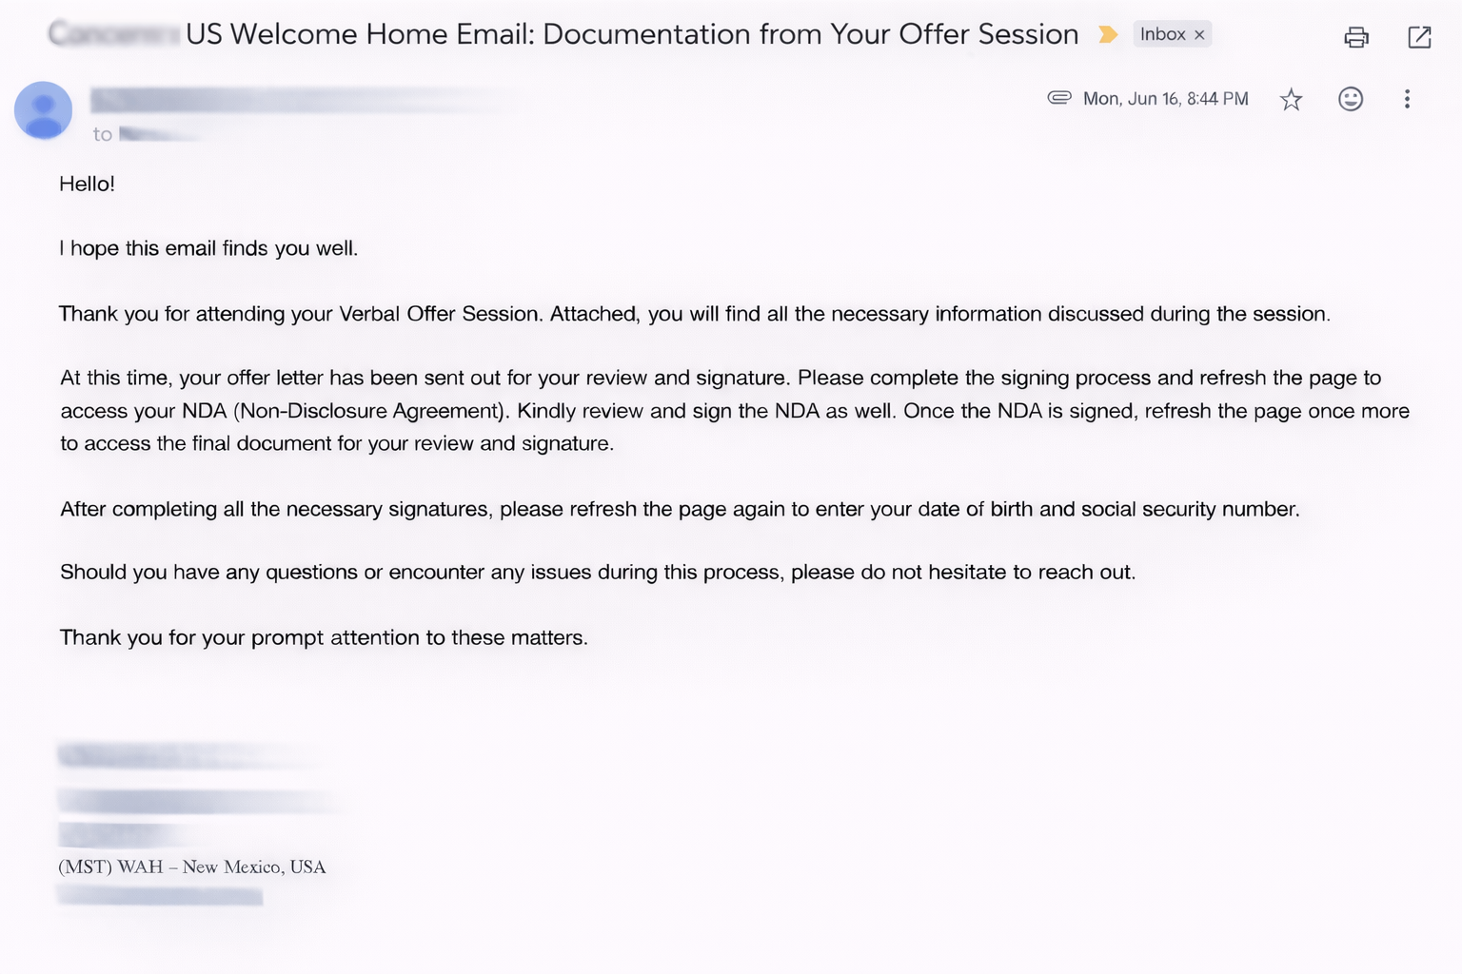Image resolution: width=1462 pixels, height=974 pixels.
Task: Expand the message options from the three-dot menu
Action: point(1407,98)
